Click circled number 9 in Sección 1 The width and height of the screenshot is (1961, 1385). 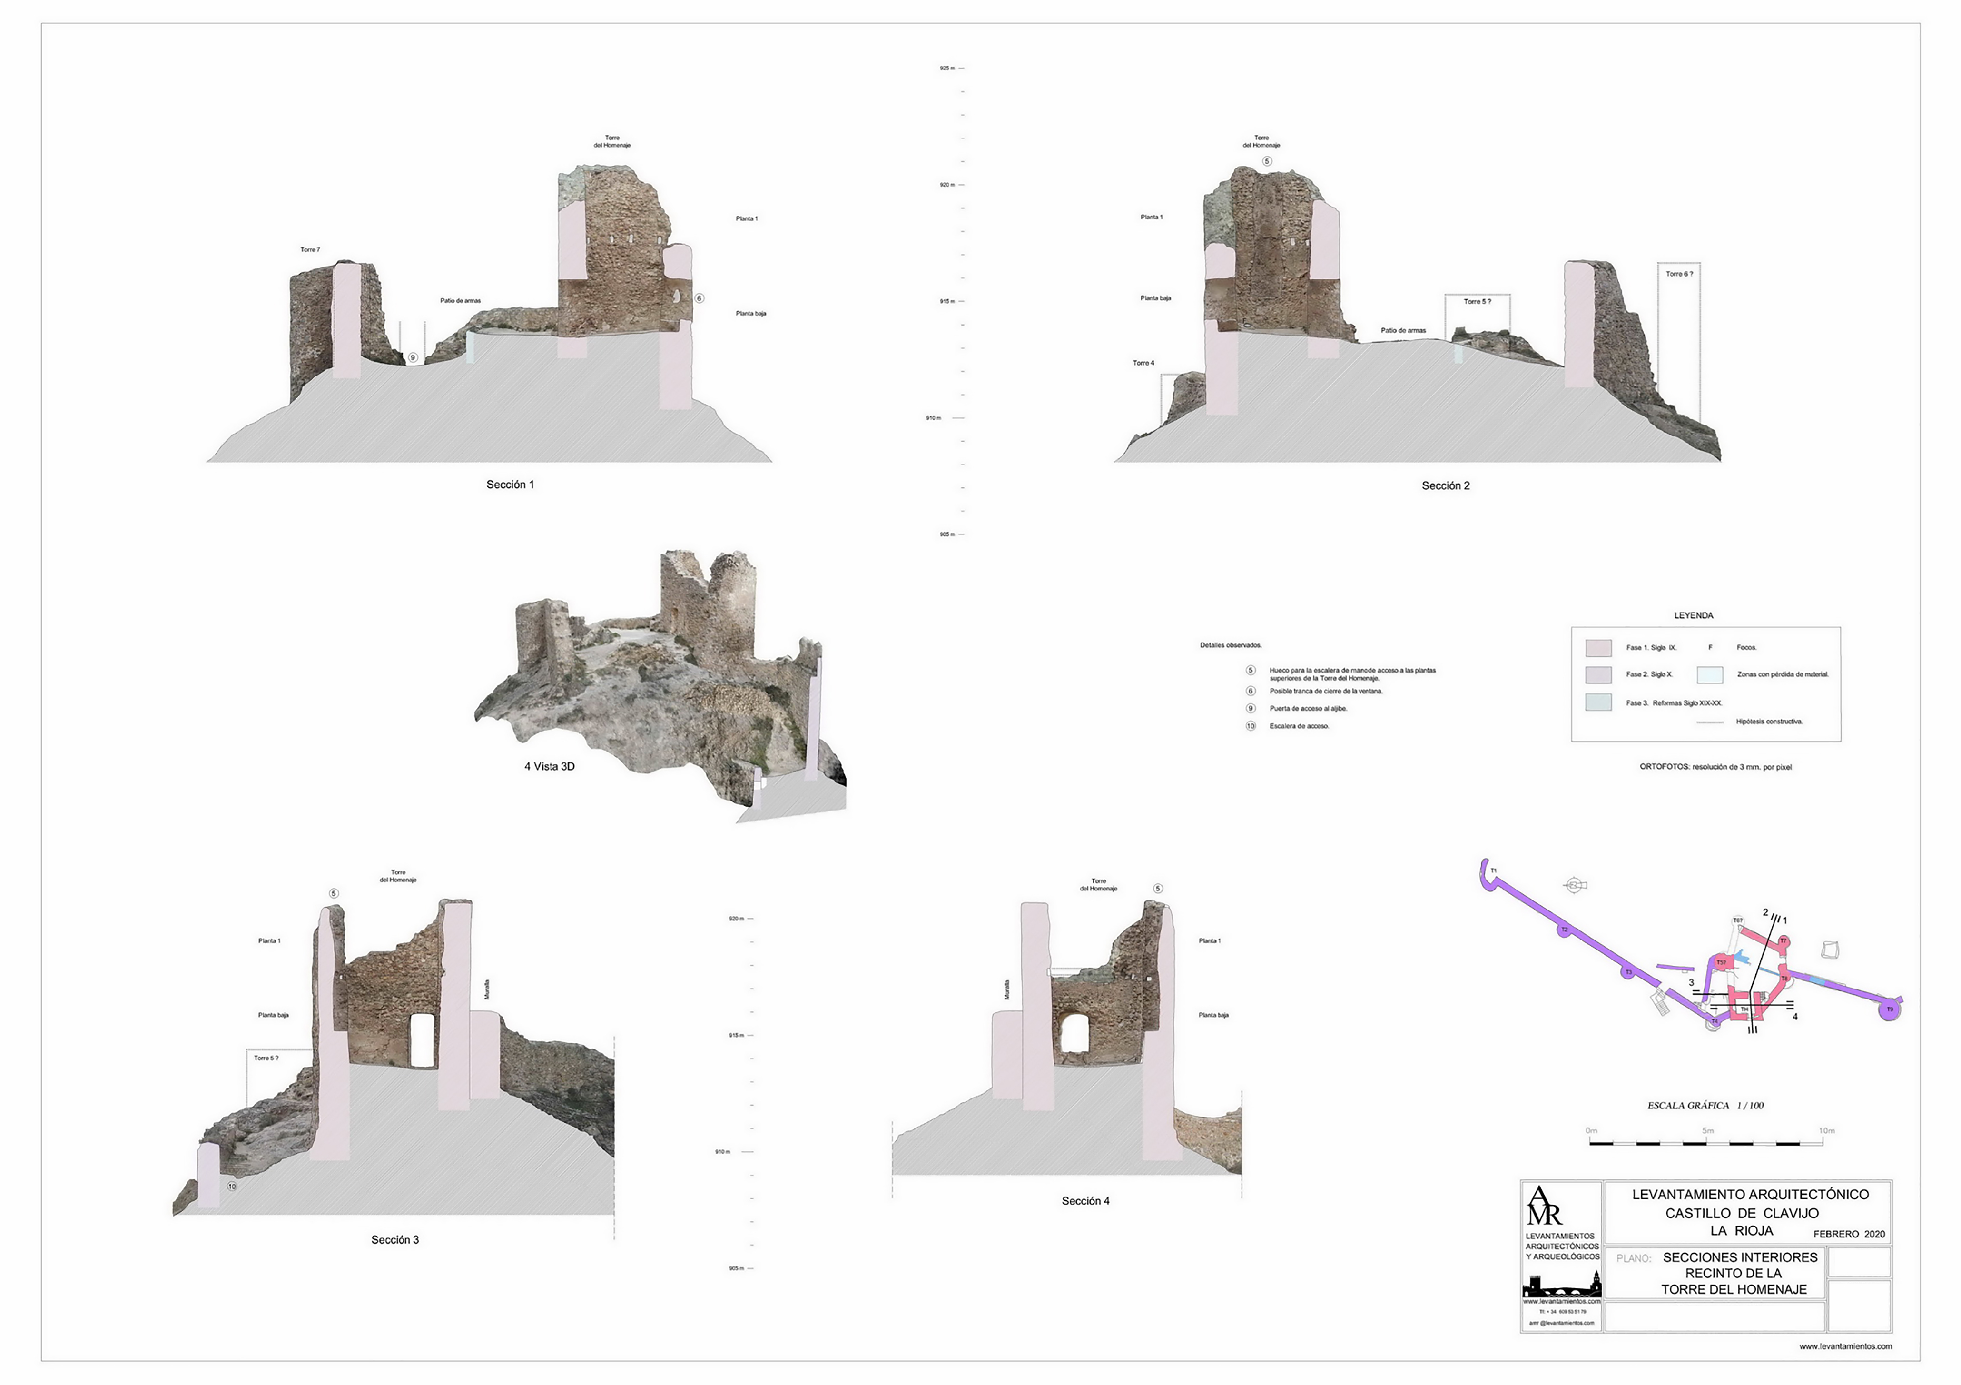click(413, 358)
